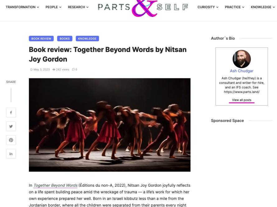Click Ash Chudgar's avatar photo
Viewport: 277px width, 207px height.
pos(242,59)
